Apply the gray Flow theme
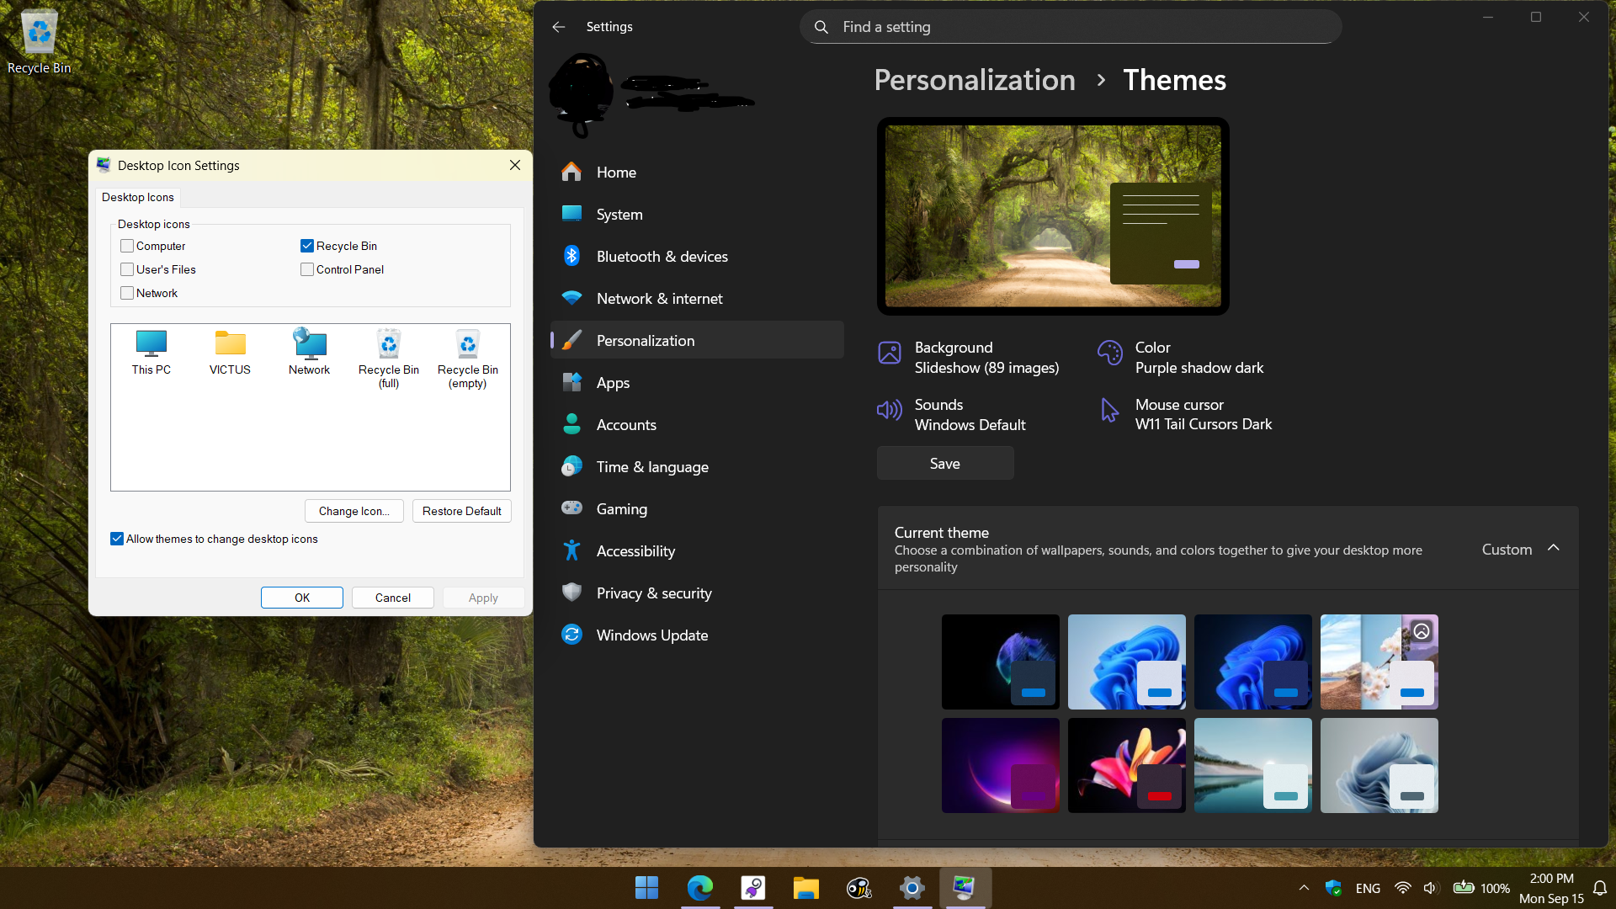The width and height of the screenshot is (1616, 909). (1379, 765)
